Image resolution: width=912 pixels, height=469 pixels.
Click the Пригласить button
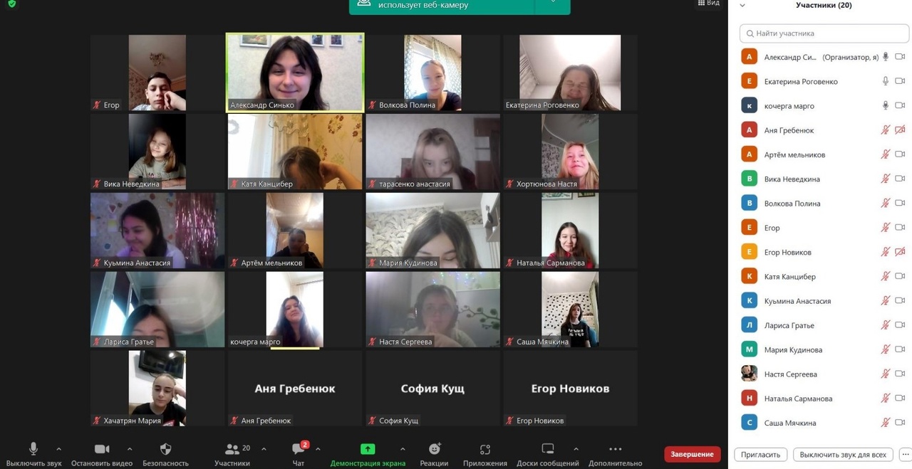pos(760,454)
